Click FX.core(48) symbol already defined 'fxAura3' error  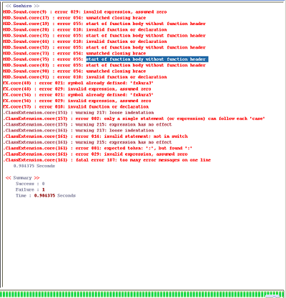coord(78,83)
